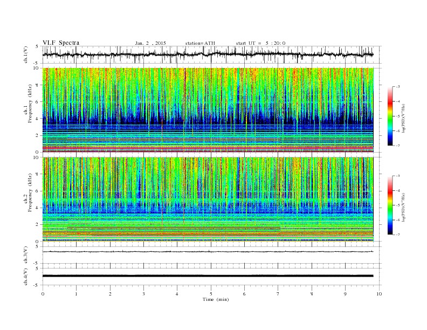Click the "-5" tick of ch.4(V) axis
Screen dimensions: 427x330
coord(37,285)
